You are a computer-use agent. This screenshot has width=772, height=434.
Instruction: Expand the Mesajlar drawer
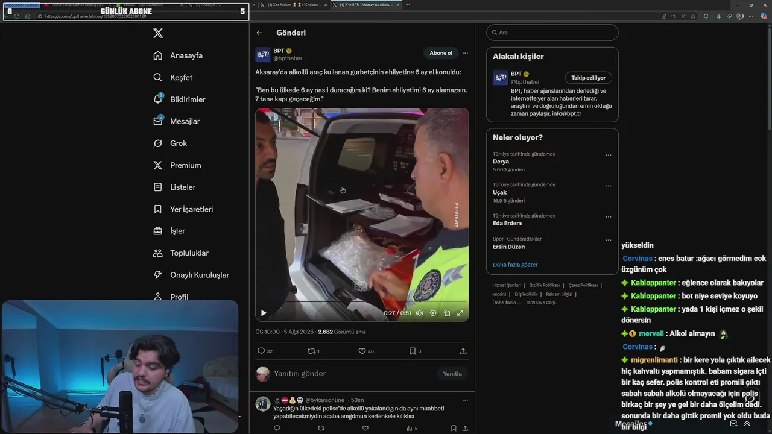click(747, 424)
